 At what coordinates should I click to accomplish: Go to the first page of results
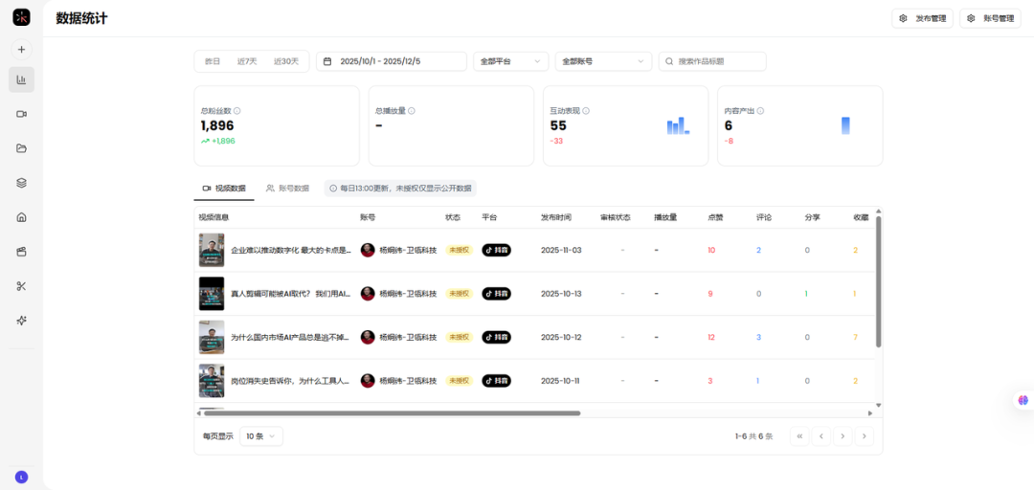tap(799, 435)
